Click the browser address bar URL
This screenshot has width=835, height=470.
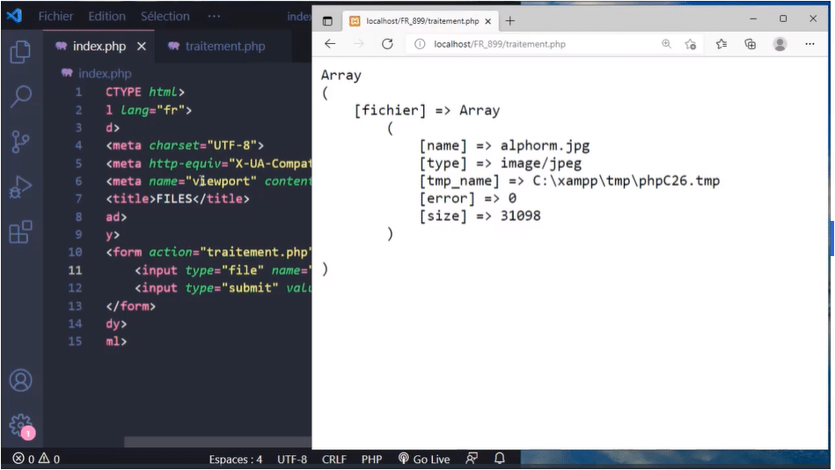point(500,44)
